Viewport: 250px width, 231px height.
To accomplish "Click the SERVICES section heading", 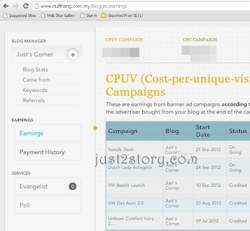I will (21, 173).
